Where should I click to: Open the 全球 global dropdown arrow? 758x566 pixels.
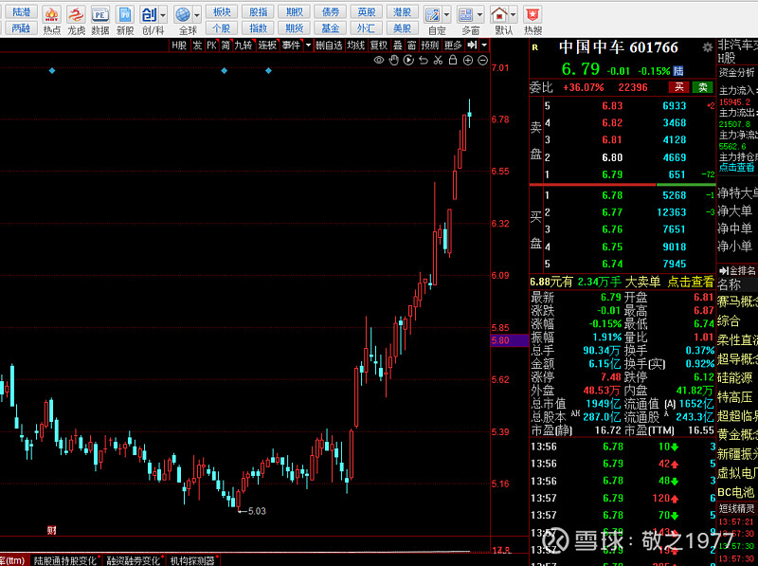(195, 15)
